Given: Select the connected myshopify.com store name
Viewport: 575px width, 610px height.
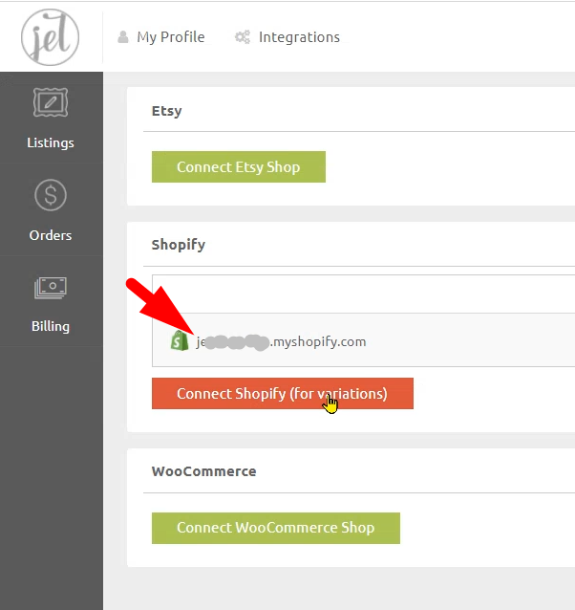Looking at the screenshot, I should point(282,341).
